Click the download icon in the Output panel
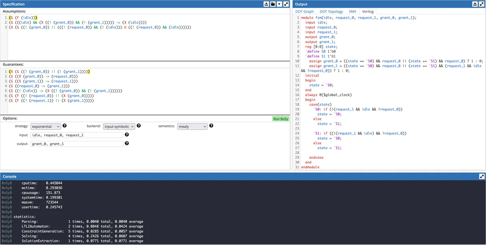 475,4
